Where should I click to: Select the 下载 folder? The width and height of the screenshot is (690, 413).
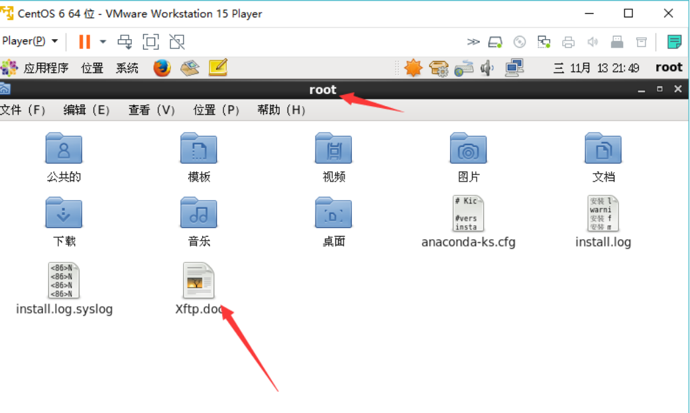coord(64,221)
